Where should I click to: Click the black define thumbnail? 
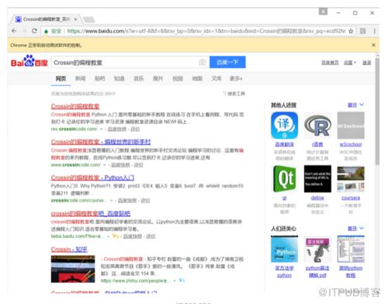click(x=317, y=179)
